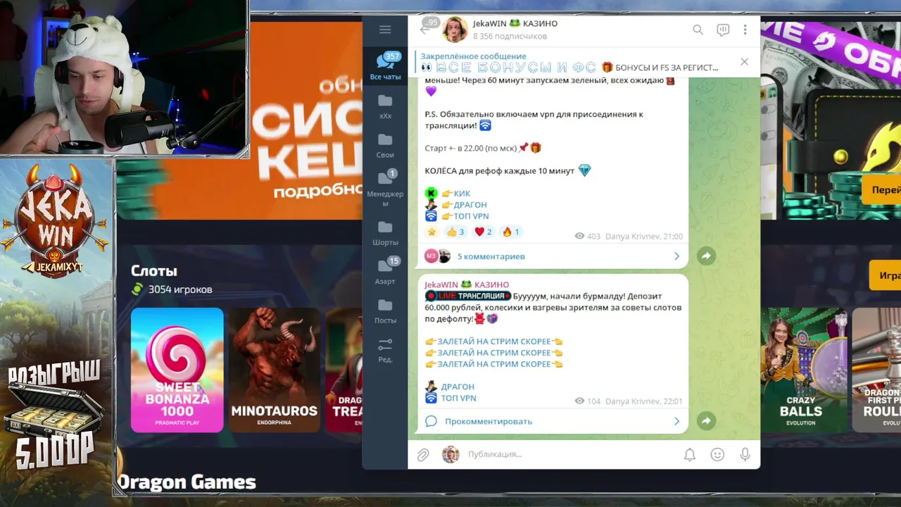Click the 'подробнее' link on orange banner

pos(317,192)
